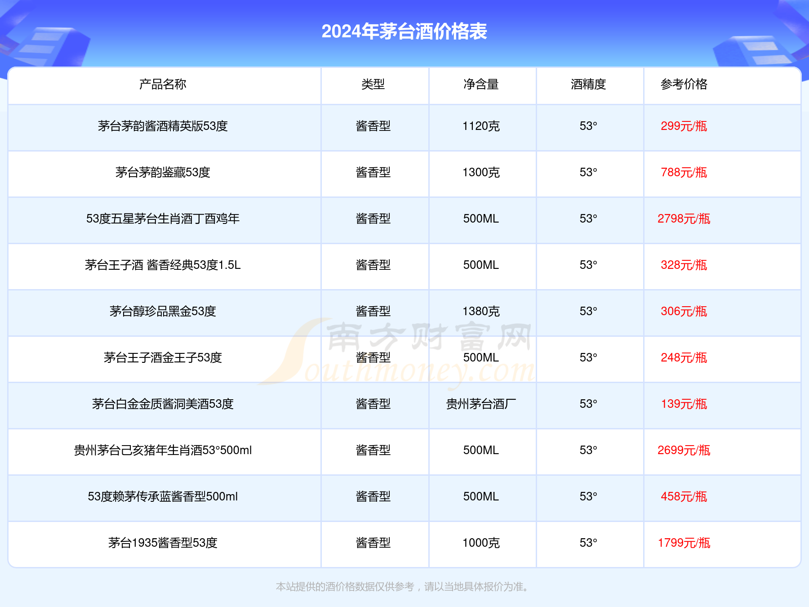The height and width of the screenshot is (607, 809).
Task: Click 500ML in the 丁酉鸡年 row
Action: [x=481, y=219]
